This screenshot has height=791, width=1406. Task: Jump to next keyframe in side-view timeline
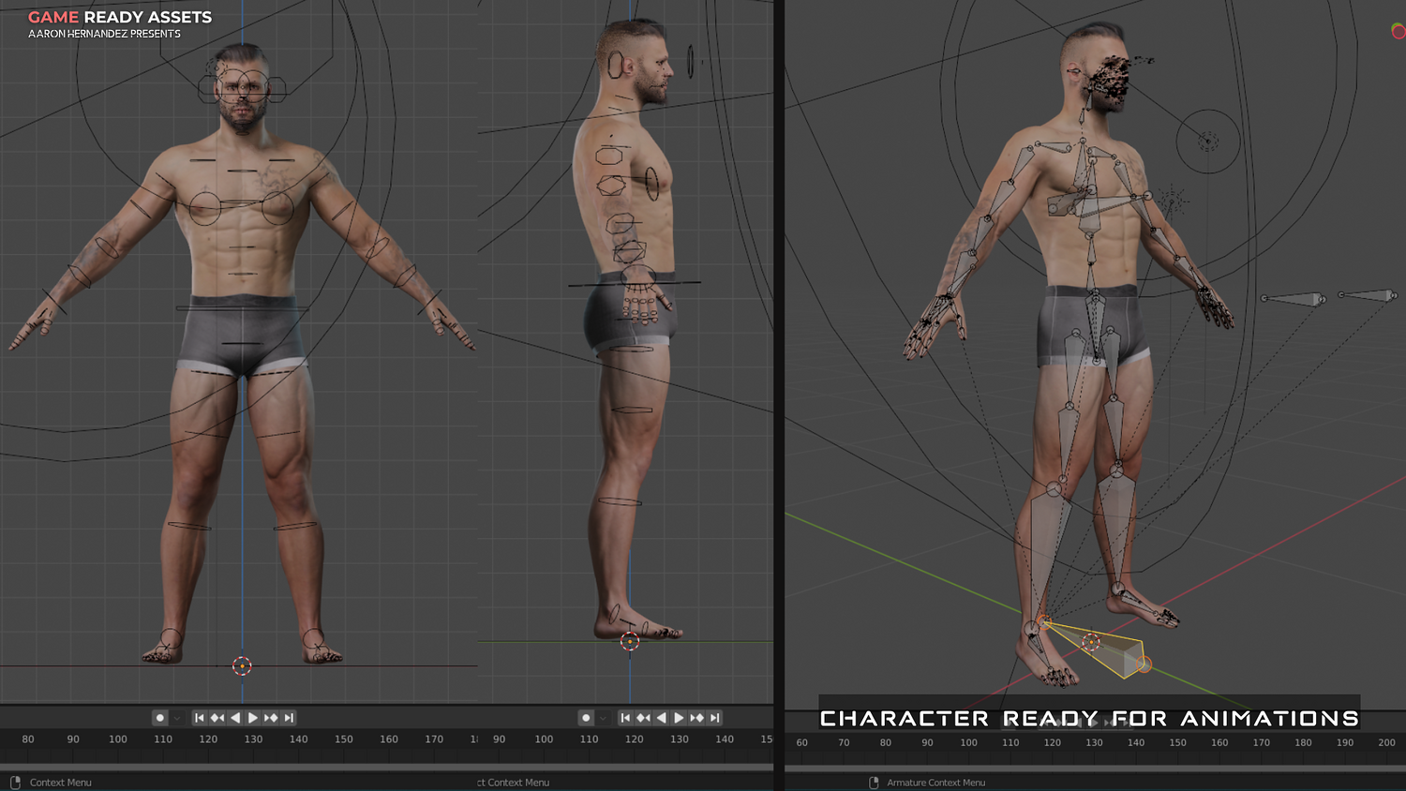pyautogui.click(x=696, y=718)
